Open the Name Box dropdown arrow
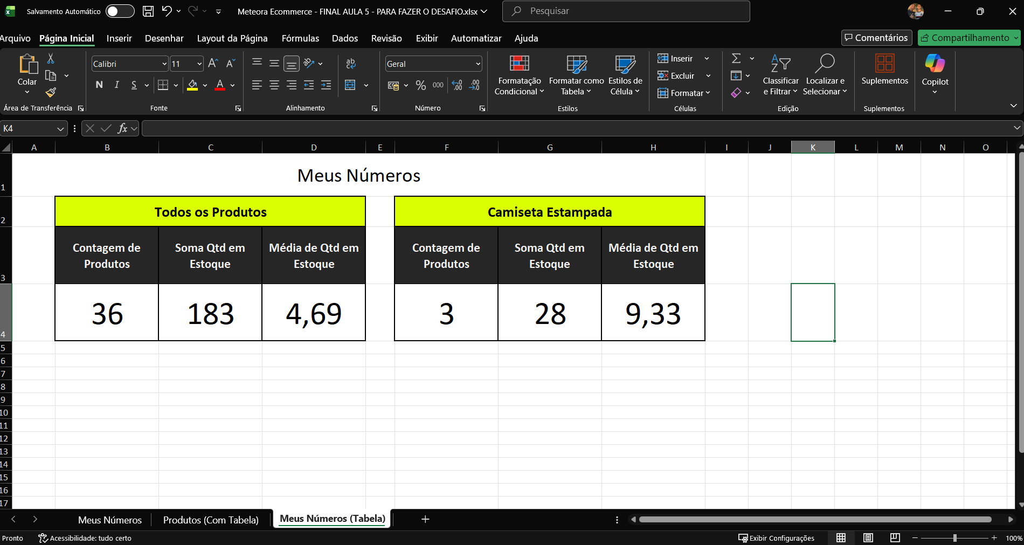Screen dimensions: 1024x545 click(x=60, y=129)
